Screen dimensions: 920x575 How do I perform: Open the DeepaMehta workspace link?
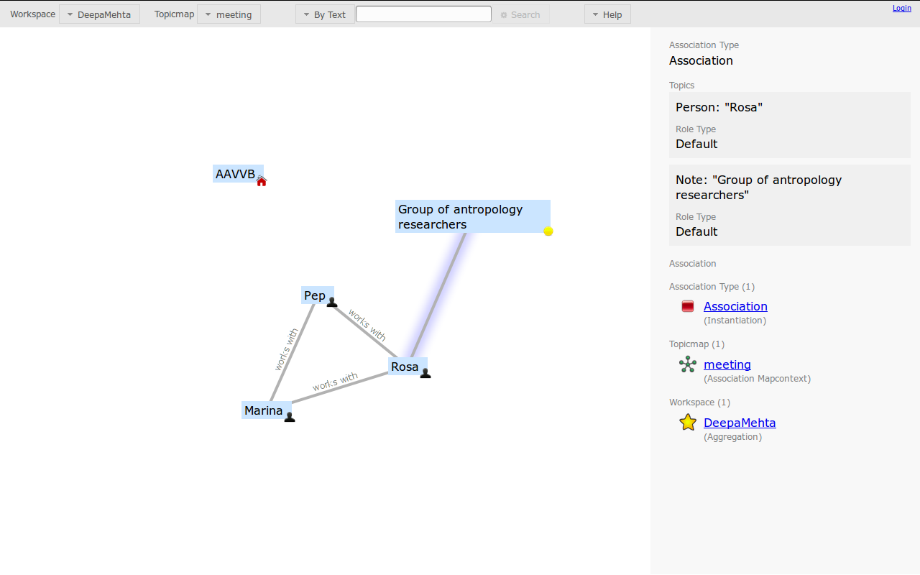pyautogui.click(x=740, y=423)
